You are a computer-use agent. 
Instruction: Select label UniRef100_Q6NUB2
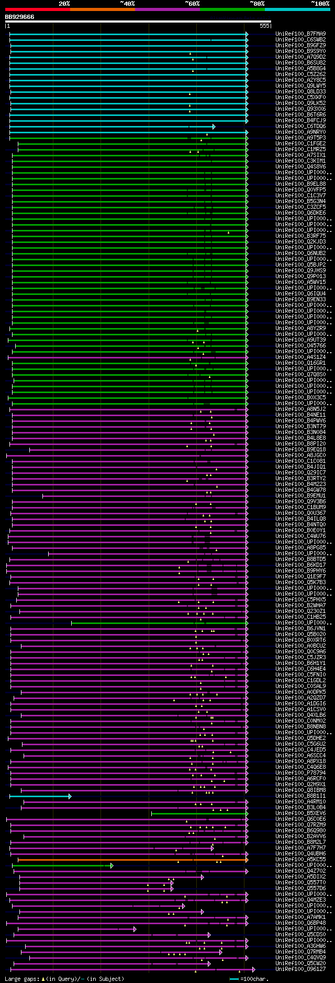pos(300,253)
